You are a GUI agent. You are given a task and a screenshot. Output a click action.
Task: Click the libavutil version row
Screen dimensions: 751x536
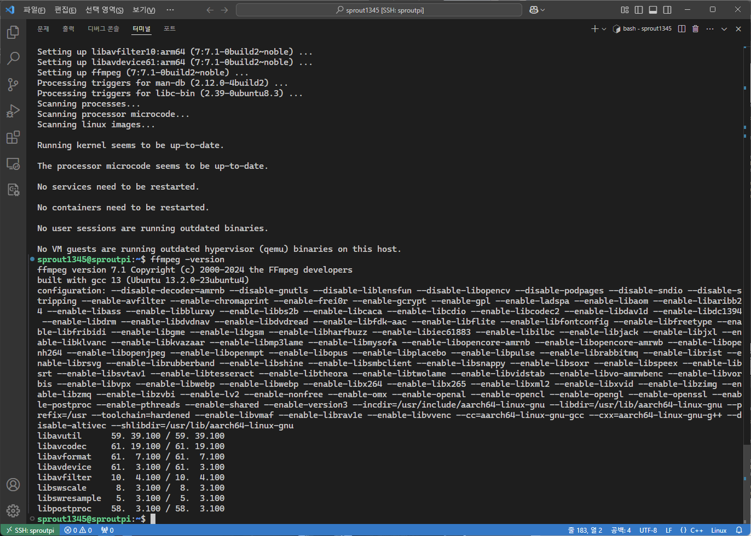(x=131, y=435)
